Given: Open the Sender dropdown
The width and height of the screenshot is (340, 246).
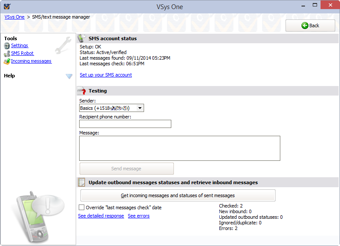Looking at the screenshot, I should (112, 108).
